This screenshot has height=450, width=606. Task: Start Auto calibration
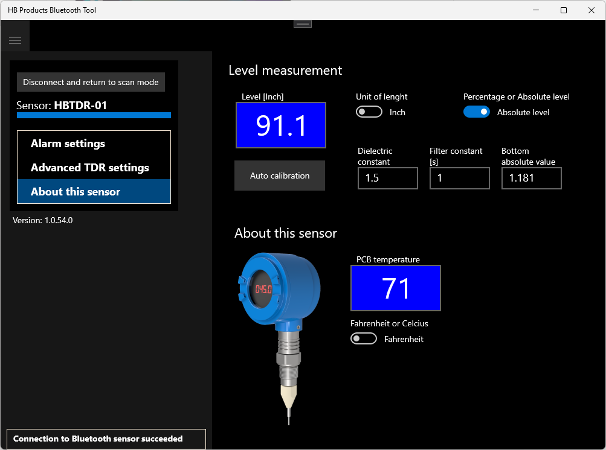[x=280, y=176]
